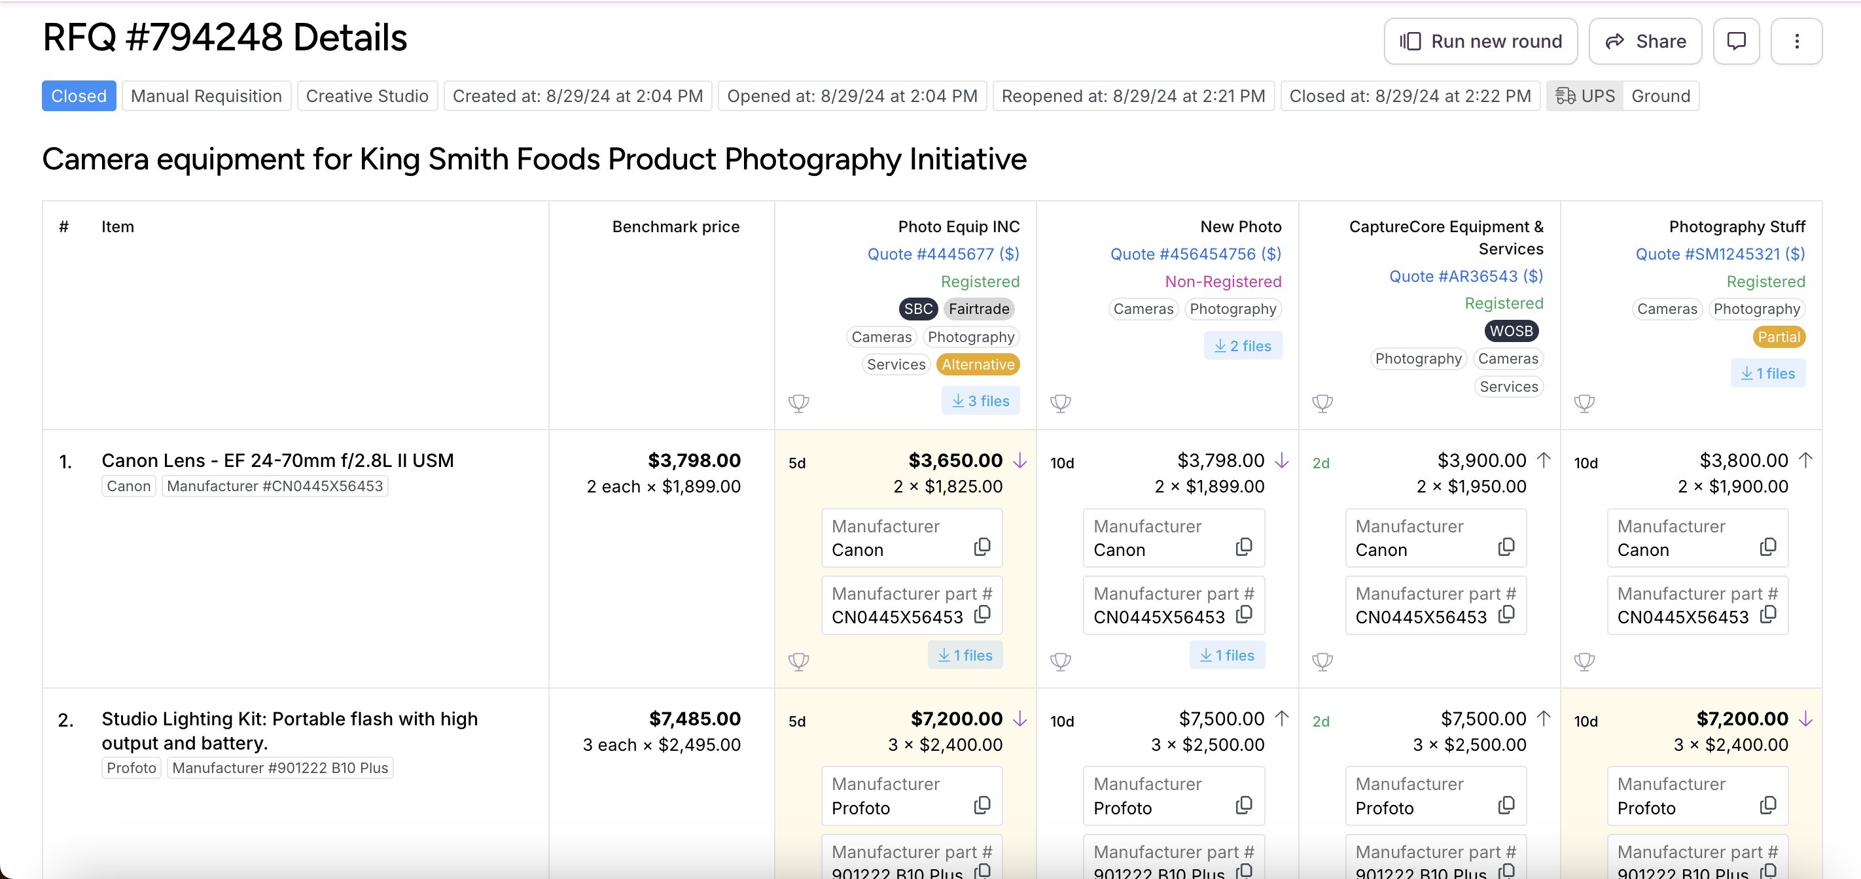Image resolution: width=1861 pixels, height=879 pixels.
Task: Select the $3,650.00 Photo Equip INC price
Action: tap(955, 460)
